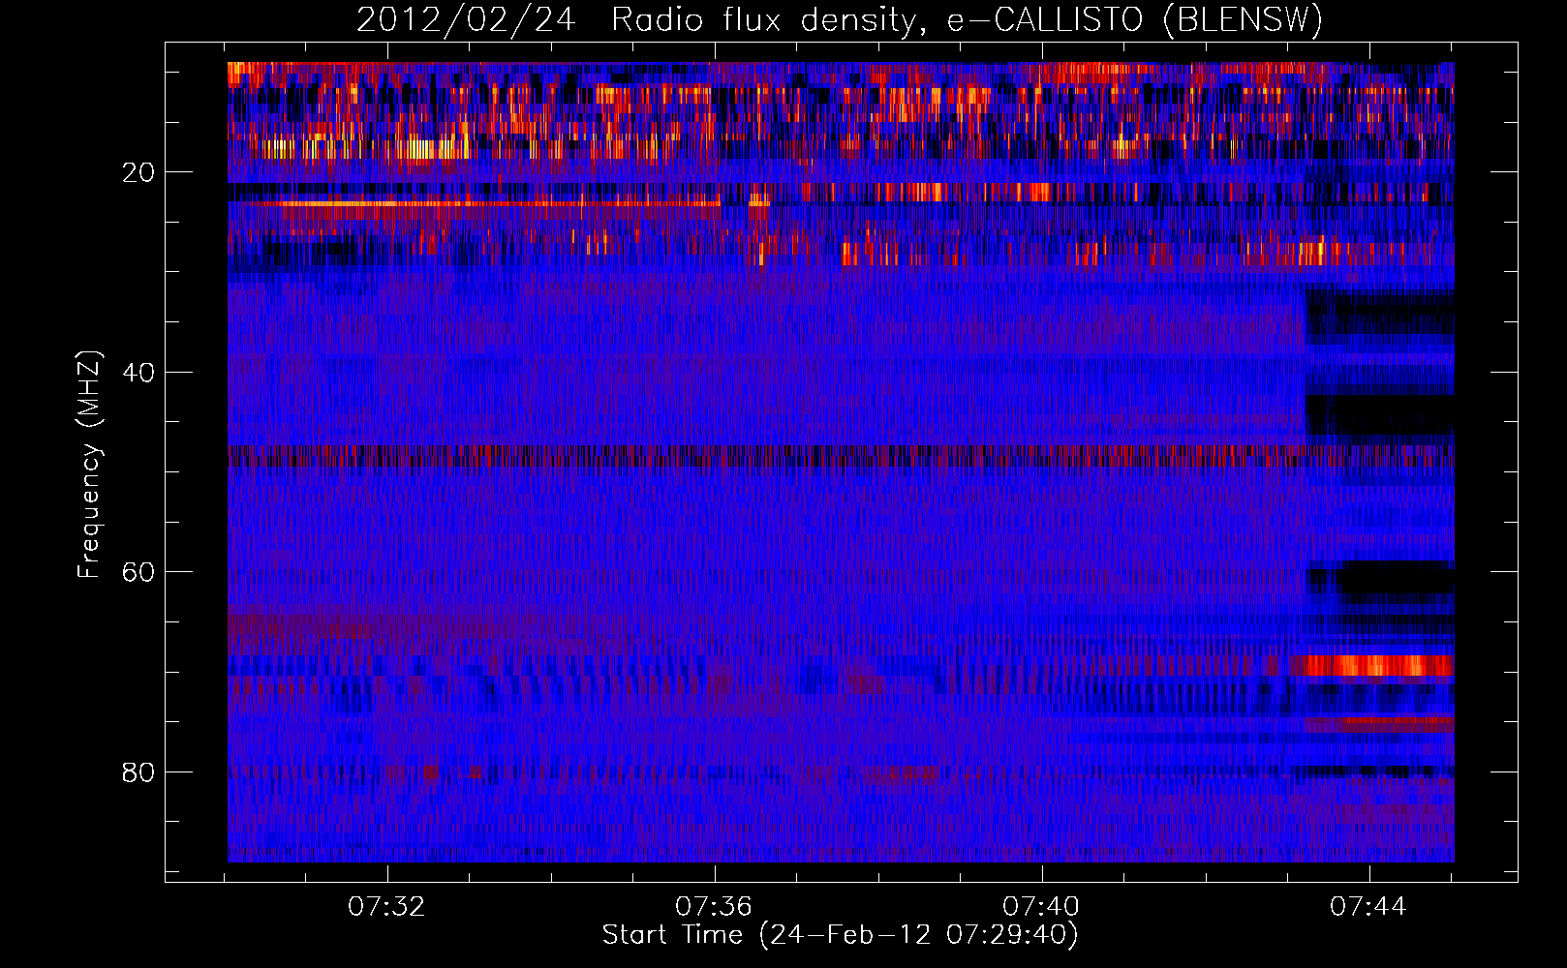This screenshot has width=1567, height=968.
Task: Click the 80 MHz frequency tick label
Action: [138, 772]
